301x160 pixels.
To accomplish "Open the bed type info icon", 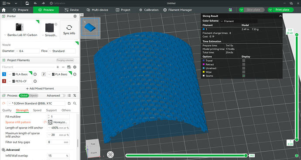I will (x=56, y=24).
